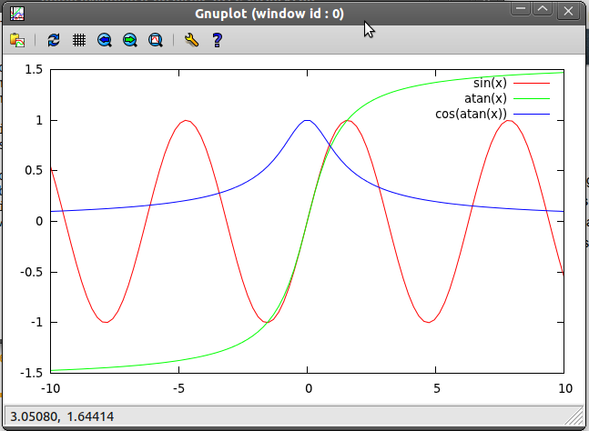The image size is (589, 431).
Task: Click y-axis label 1.5
Action: [x=34, y=70]
